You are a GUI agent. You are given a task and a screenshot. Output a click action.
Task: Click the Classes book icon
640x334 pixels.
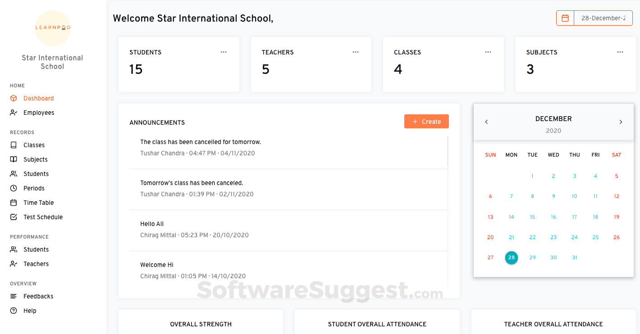[14, 145]
